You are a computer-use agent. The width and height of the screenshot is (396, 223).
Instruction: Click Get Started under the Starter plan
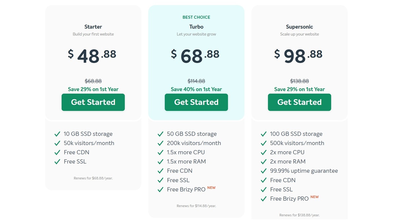click(93, 102)
